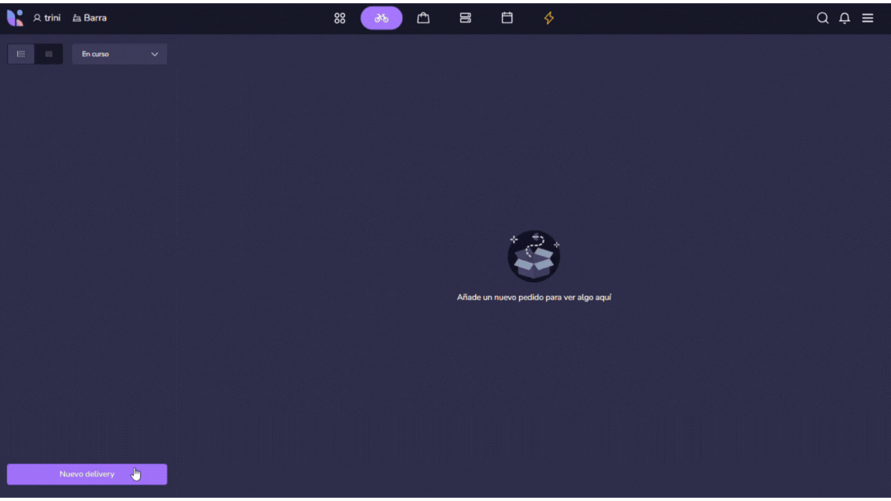Open the hamburger main menu
891x501 pixels.
[868, 19]
